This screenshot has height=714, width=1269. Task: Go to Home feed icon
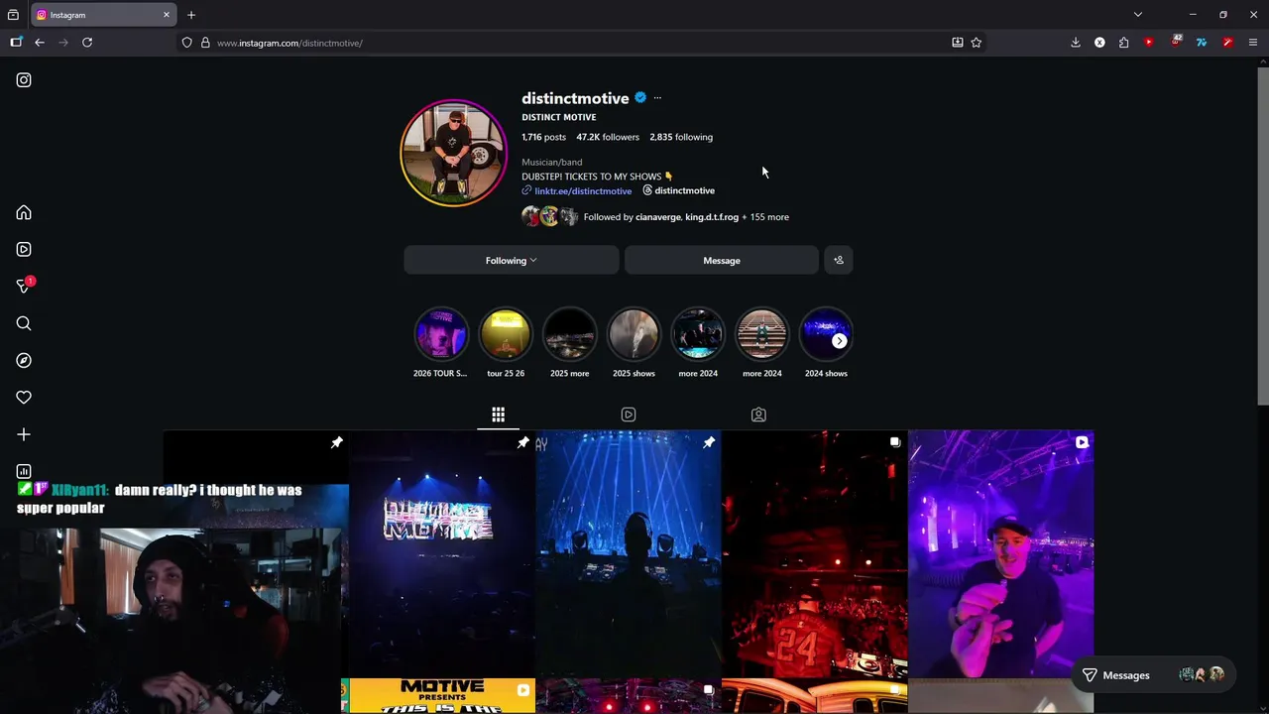(24, 212)
